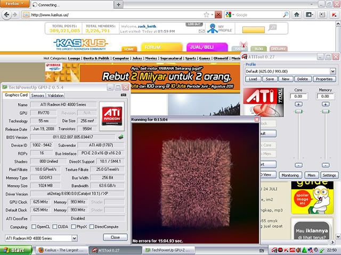Click LOG OUT button on Kaskus
Screen dimensions: 341x255
[x=194, y=24]
